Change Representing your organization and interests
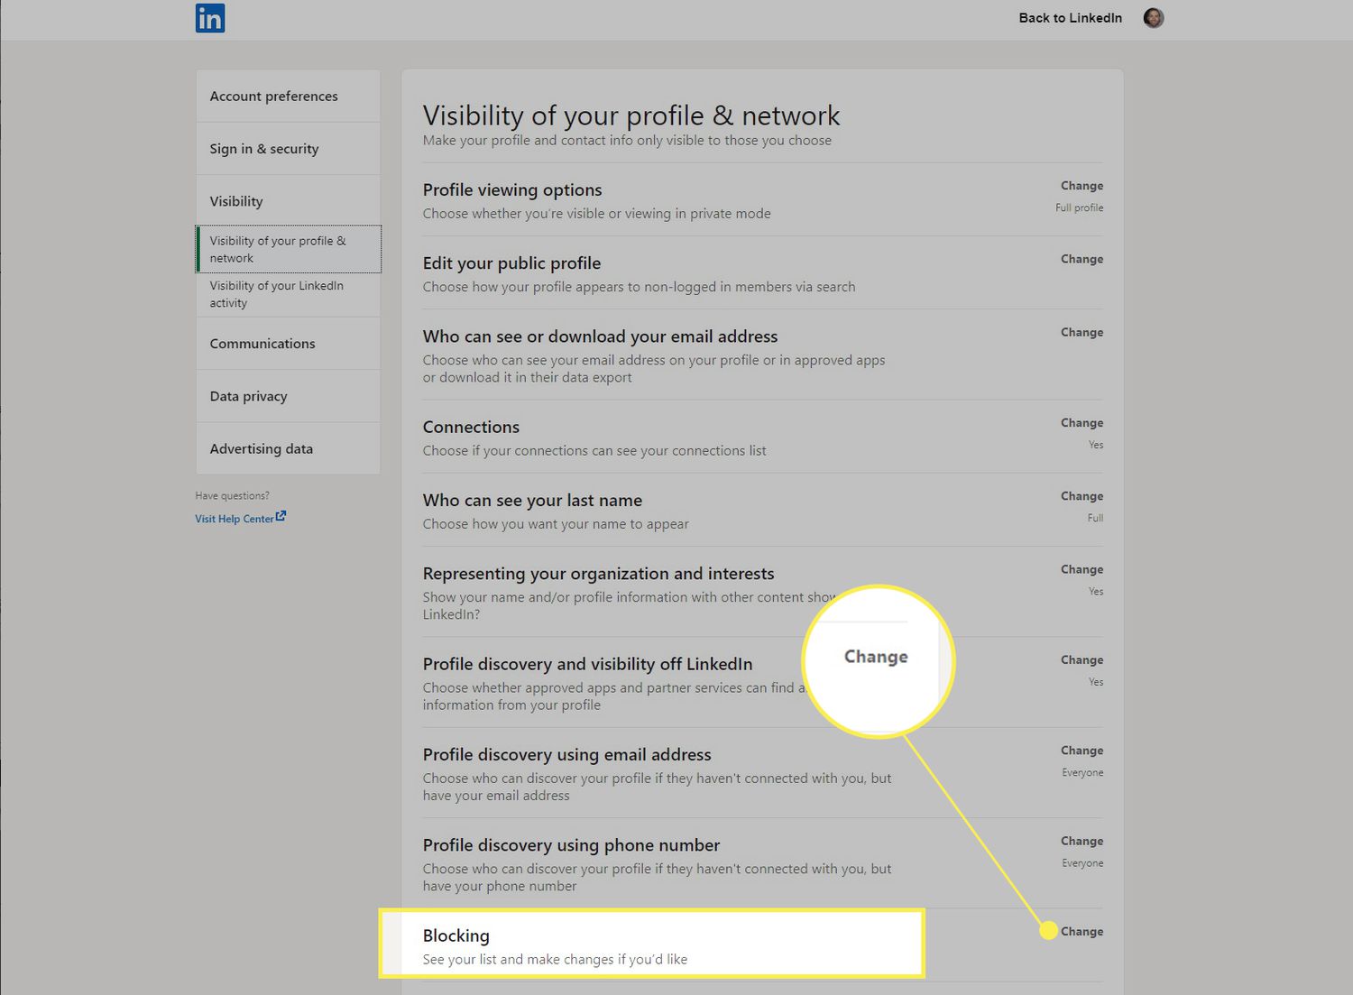Image resolution: width=1353 pixels, height=995 pixels. 1081,569
